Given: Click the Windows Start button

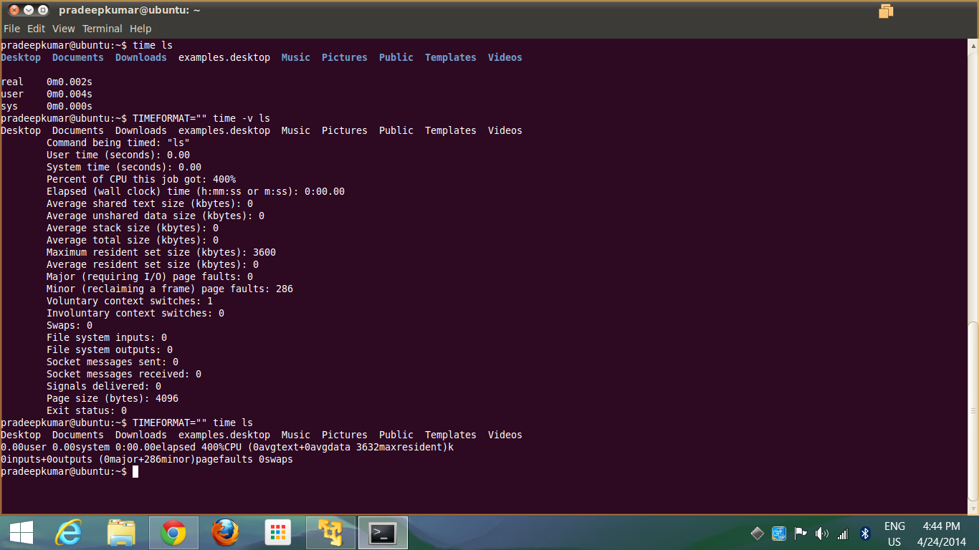Looking at the screenshot, I should [22, 533].
